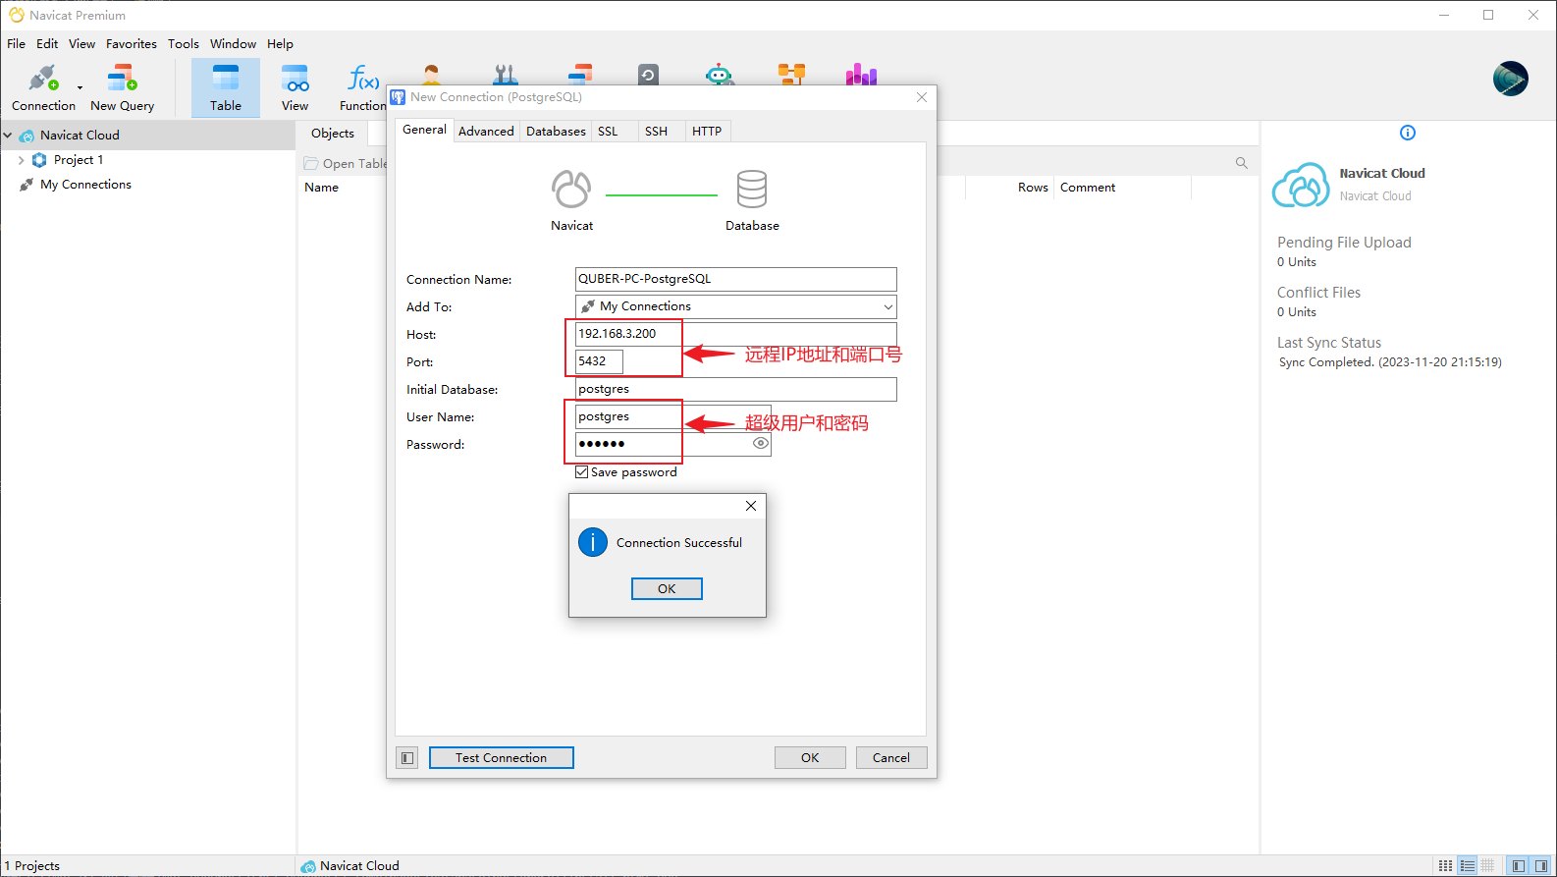This screenshot has width=1557, height=877.
Task: Click the panel toggle icon beside Test Connection
Action: coord(407,758)
